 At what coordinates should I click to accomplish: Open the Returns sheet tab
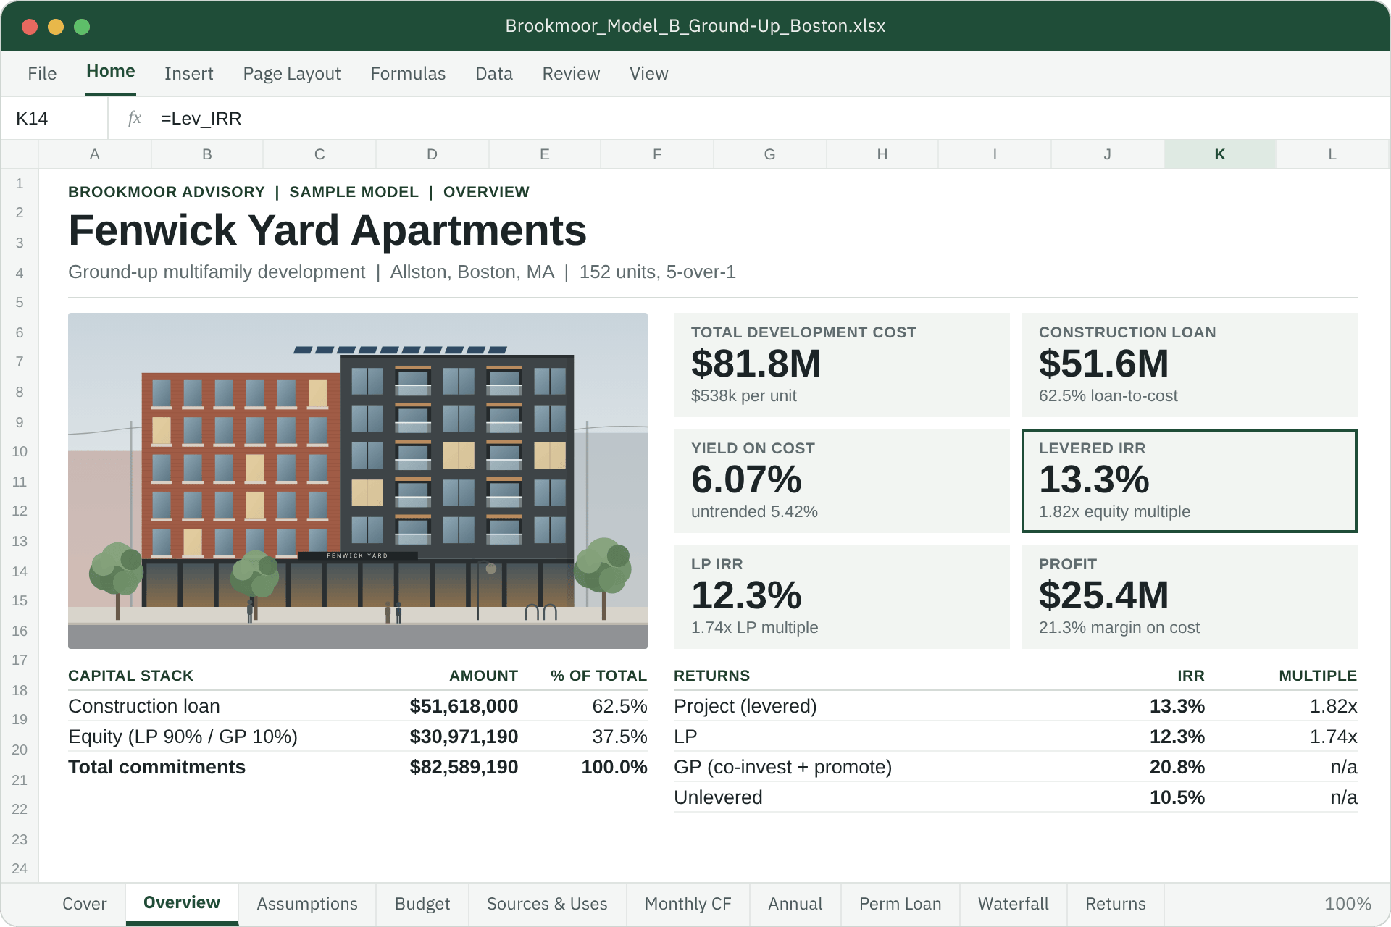[1116, 904]
